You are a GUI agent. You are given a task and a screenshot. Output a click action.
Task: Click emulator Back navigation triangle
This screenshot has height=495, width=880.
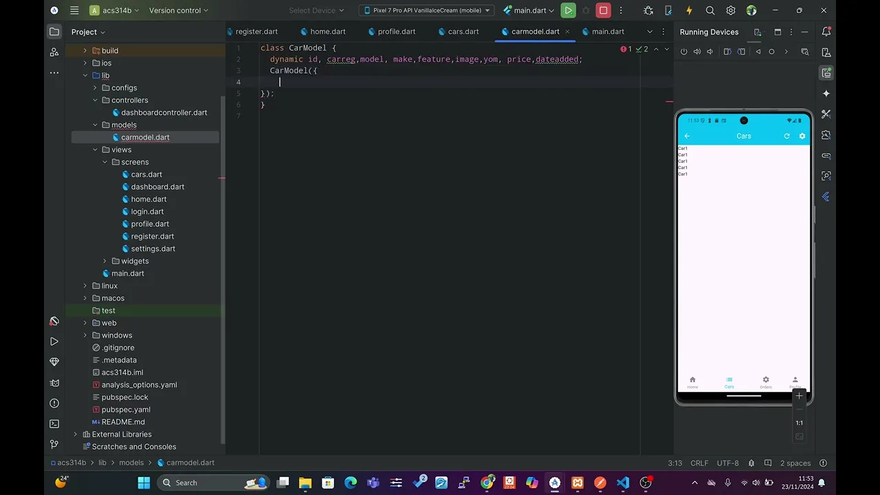tap(758, 52)
